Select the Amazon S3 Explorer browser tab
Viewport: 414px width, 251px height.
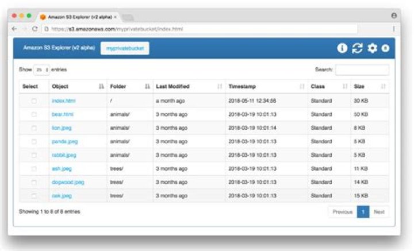point(78,17)
